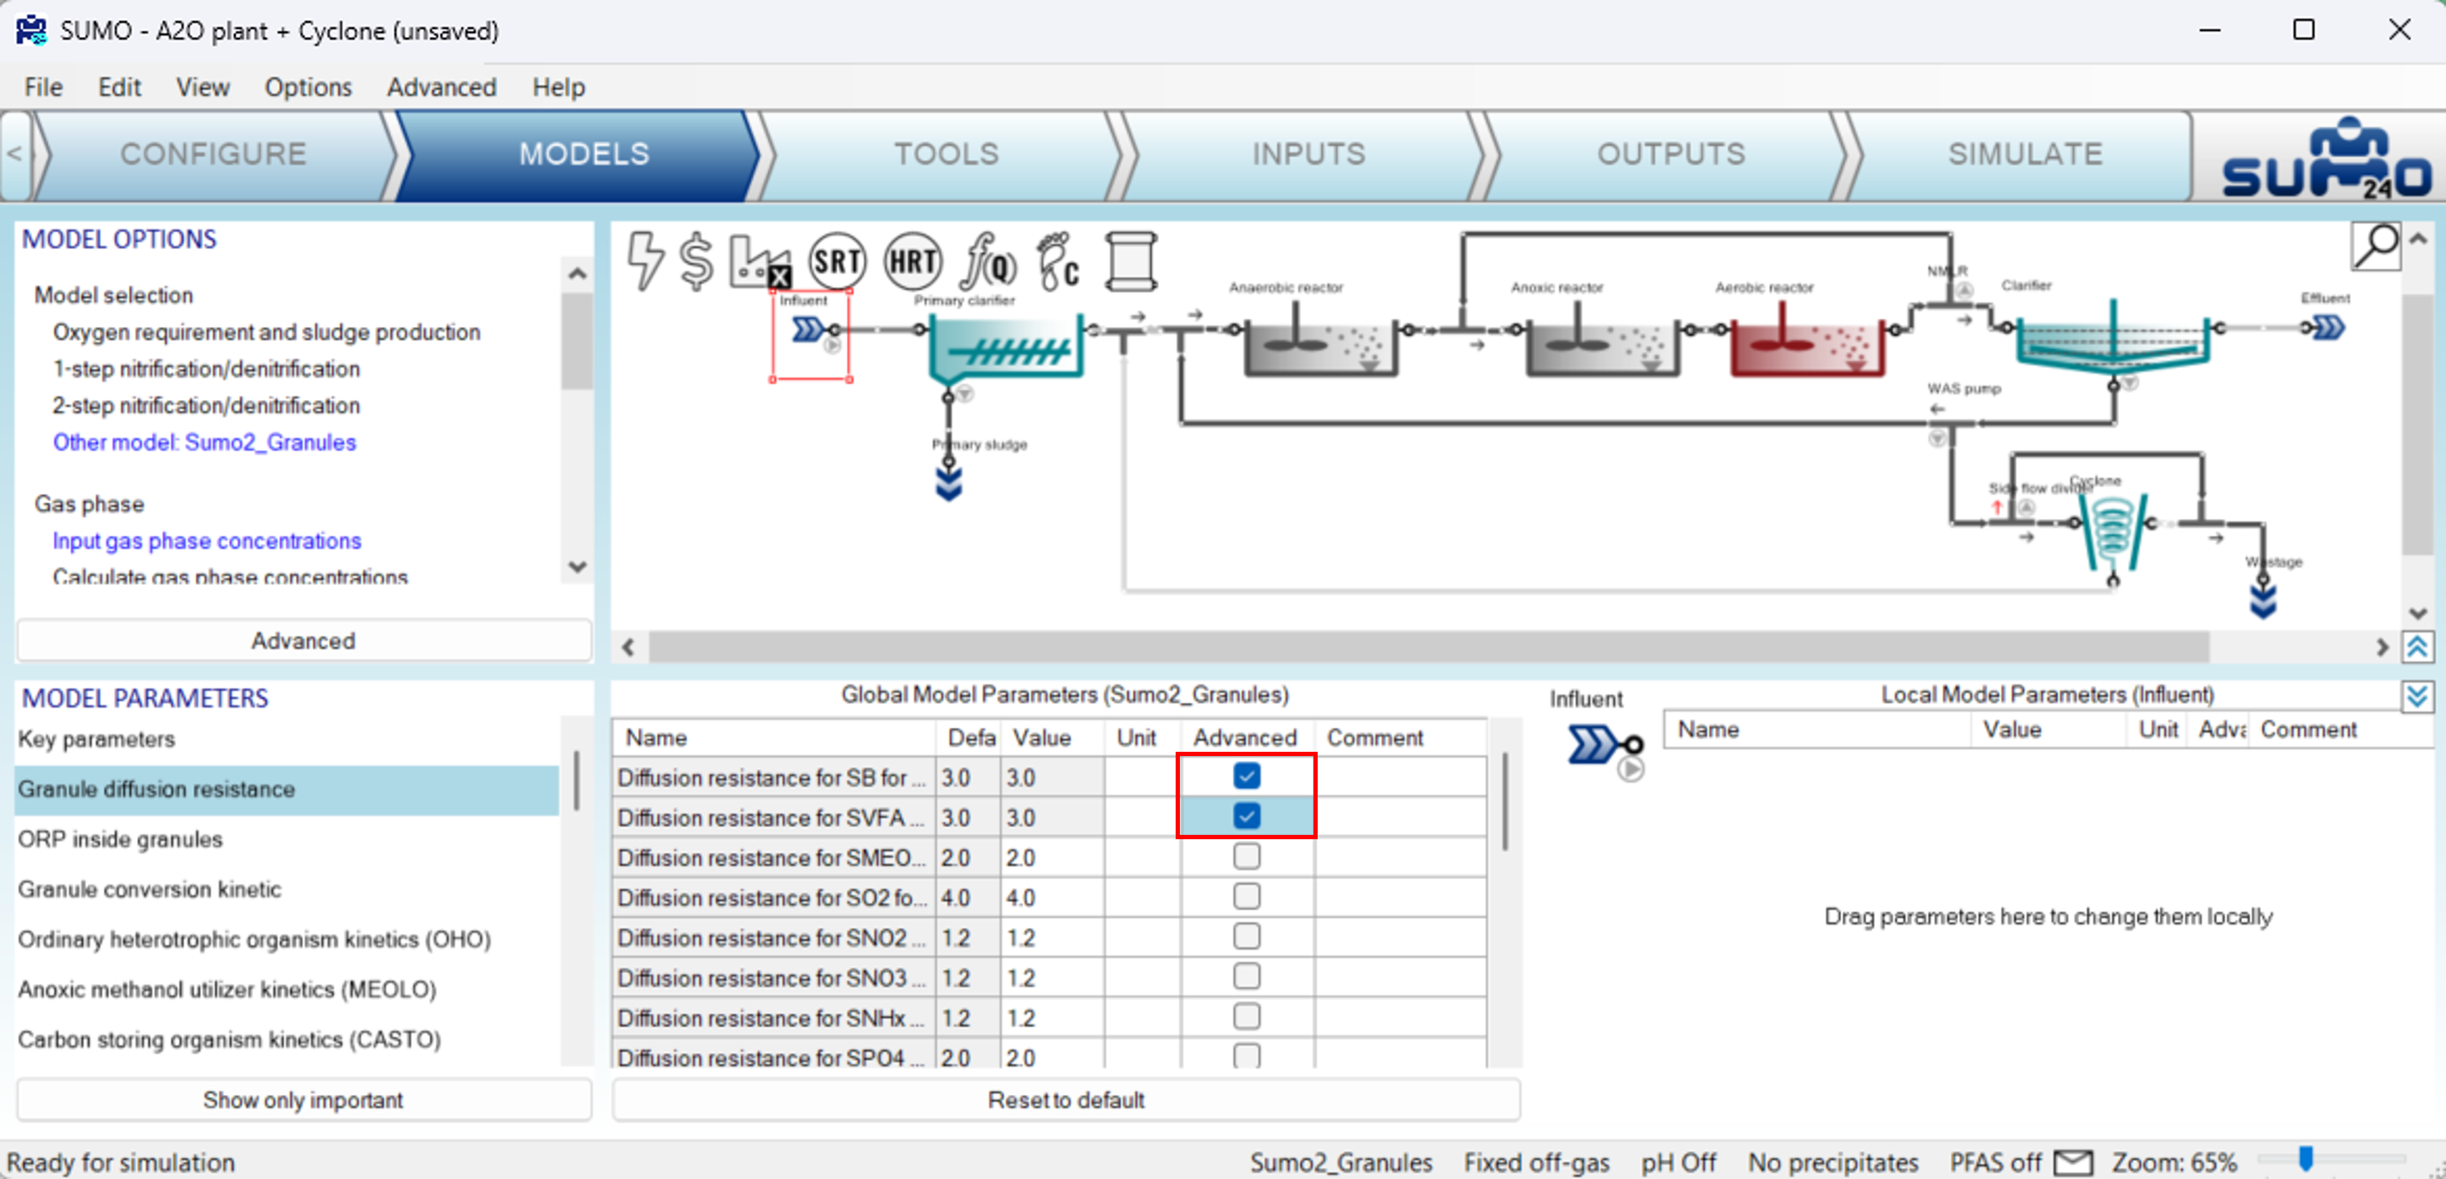Open the Options menu
This screenshot has width=2446, height=1179.
308,87
